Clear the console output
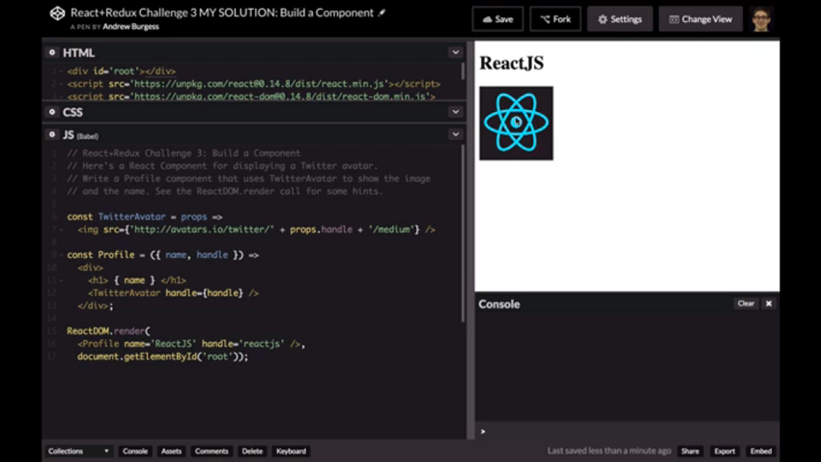Screen dimensions: 821x462 coord(746,303)
